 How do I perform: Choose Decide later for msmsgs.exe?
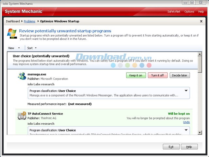tap(179, 75)
